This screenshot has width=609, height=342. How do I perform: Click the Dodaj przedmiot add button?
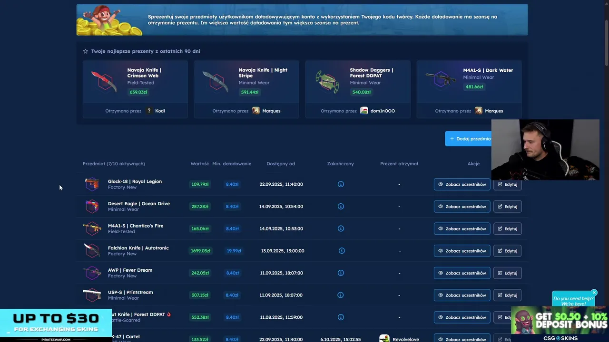pos(468,139)
